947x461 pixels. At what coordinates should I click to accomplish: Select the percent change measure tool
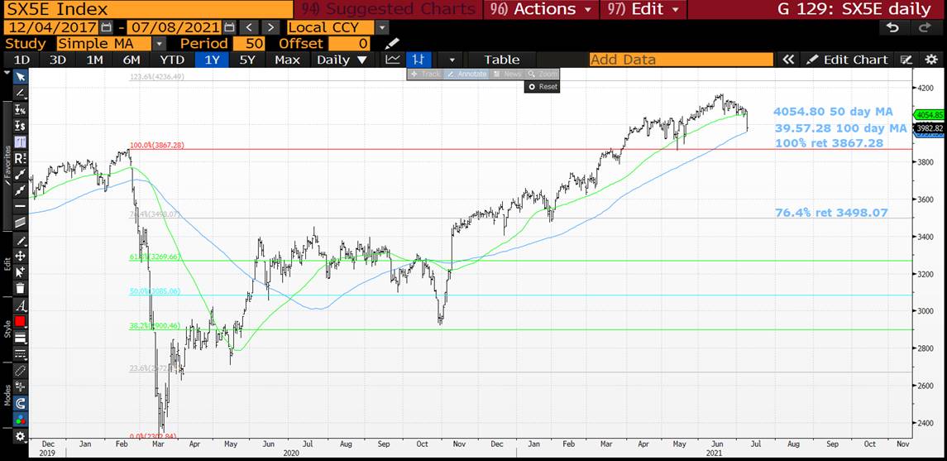pyautogui.click(x=20, y=109)
